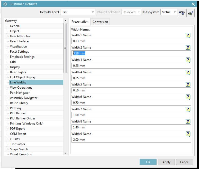The width and height of the screenshot is (199, 169).
Task: Select General in the tree
Action: 15,26
